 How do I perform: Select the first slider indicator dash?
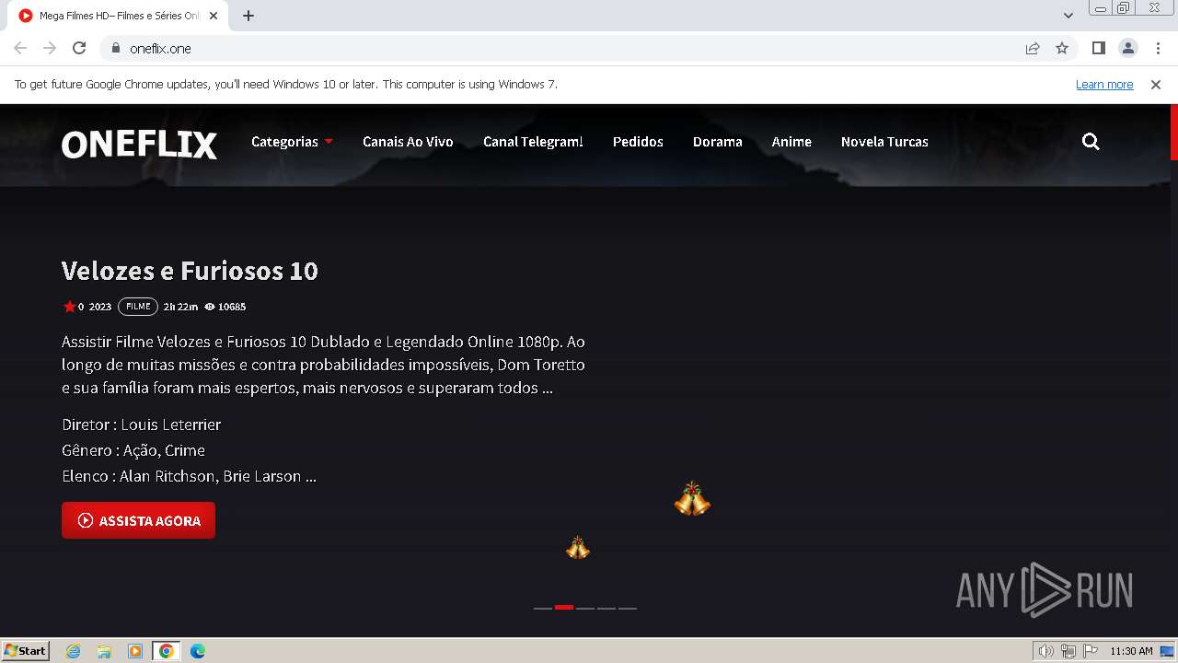click(x=543, y=608)
